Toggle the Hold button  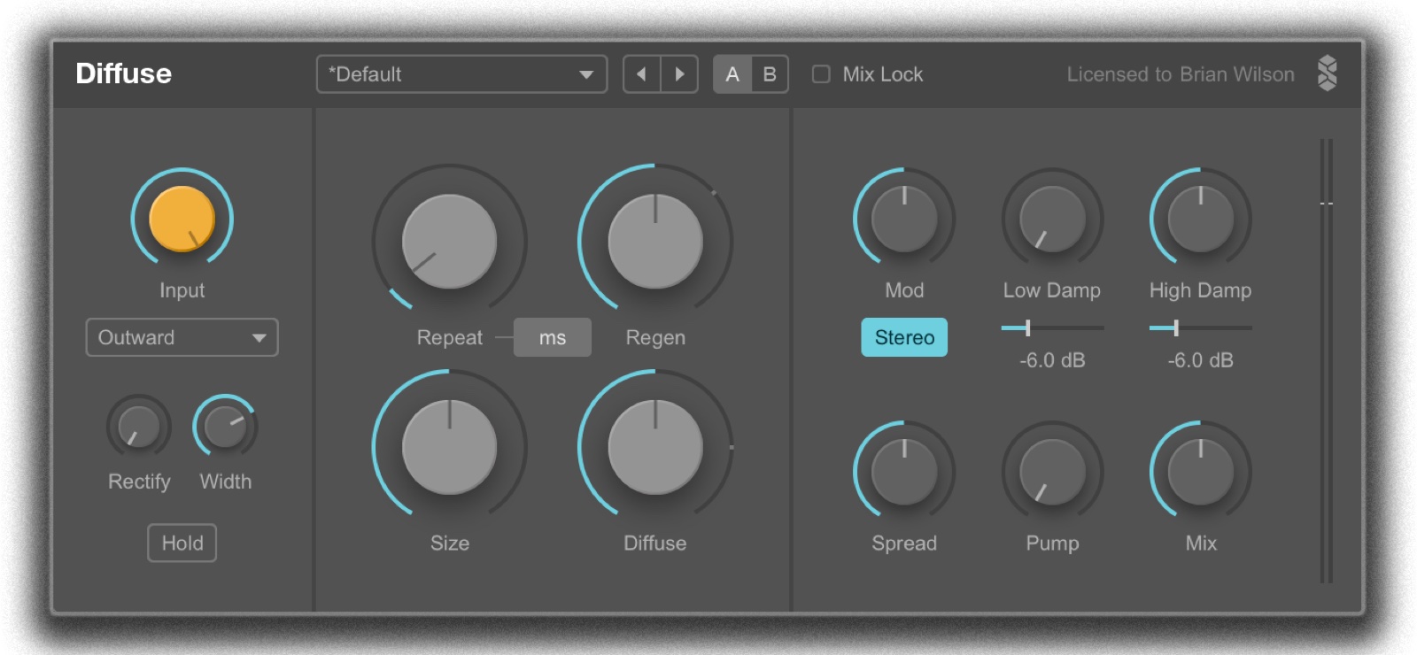[x=182, y=543]
